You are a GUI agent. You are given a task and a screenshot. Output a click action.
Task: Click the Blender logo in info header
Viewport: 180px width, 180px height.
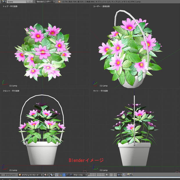[x=59, y=2]
